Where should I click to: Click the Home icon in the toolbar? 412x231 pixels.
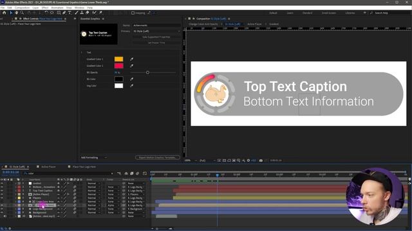tap(5, 13)
